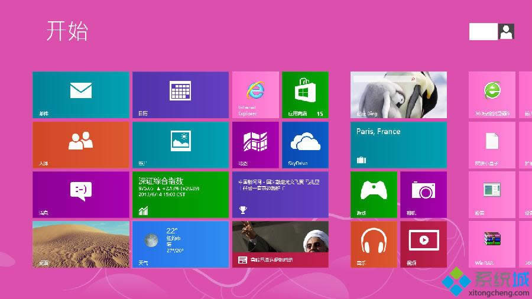The image size is (532, 299).
Task: Open the Maps tile
Action: point(255,145)
